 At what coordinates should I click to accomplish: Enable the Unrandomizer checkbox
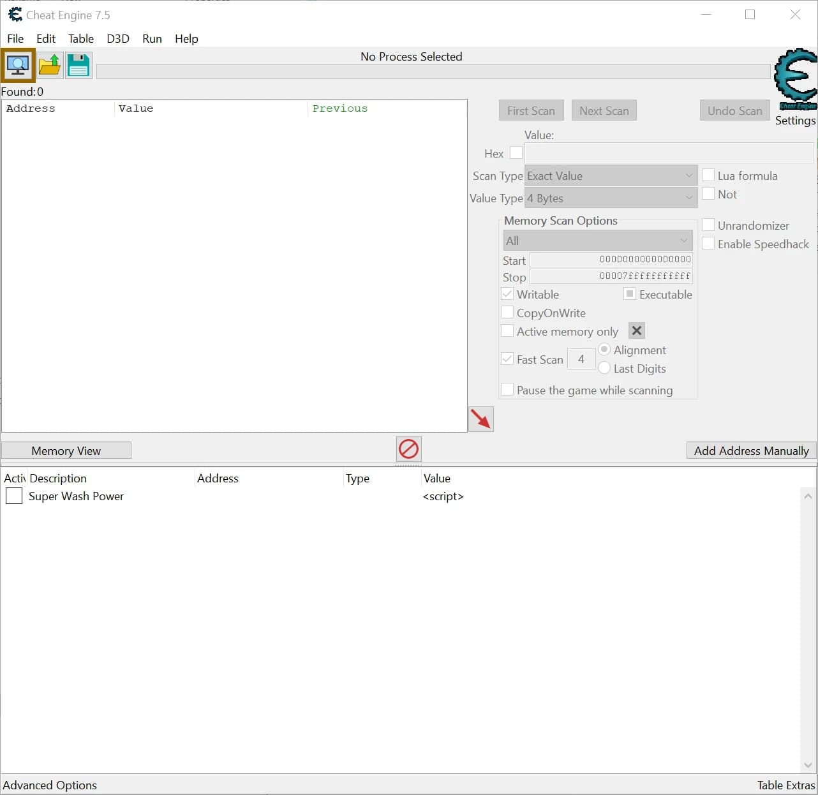(x=708, y=225)
